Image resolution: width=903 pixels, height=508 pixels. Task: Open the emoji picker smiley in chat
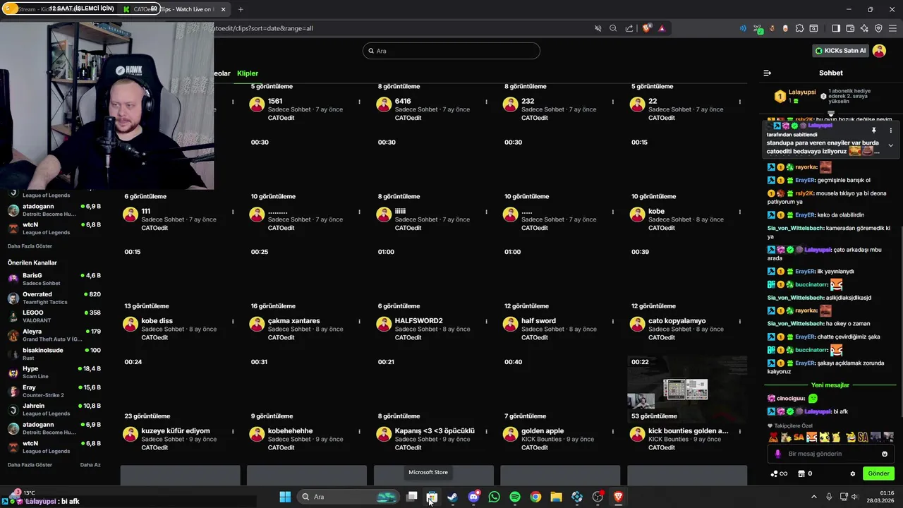click(885, 454)
